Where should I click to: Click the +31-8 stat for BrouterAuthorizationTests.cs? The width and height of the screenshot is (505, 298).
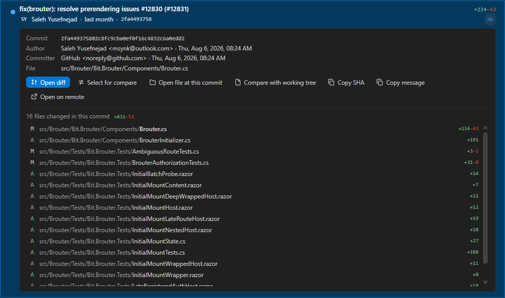pos(471,162)
